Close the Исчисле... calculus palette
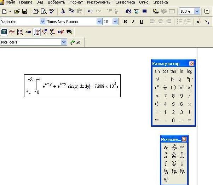 click(184, 139)
